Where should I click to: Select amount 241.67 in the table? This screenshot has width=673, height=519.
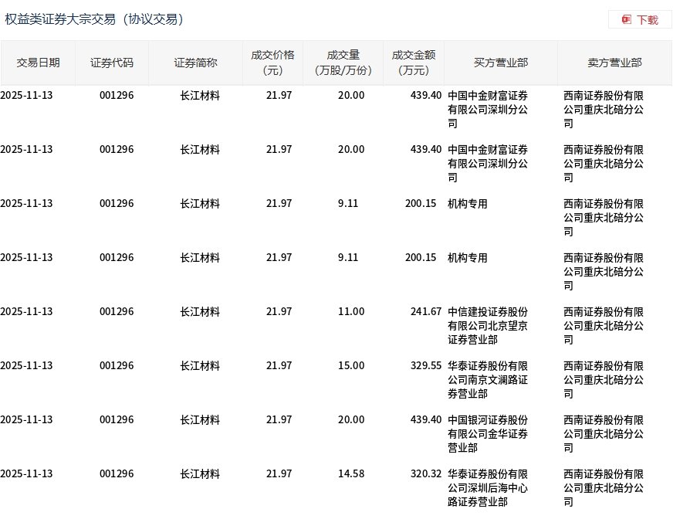tap(426, 311)
